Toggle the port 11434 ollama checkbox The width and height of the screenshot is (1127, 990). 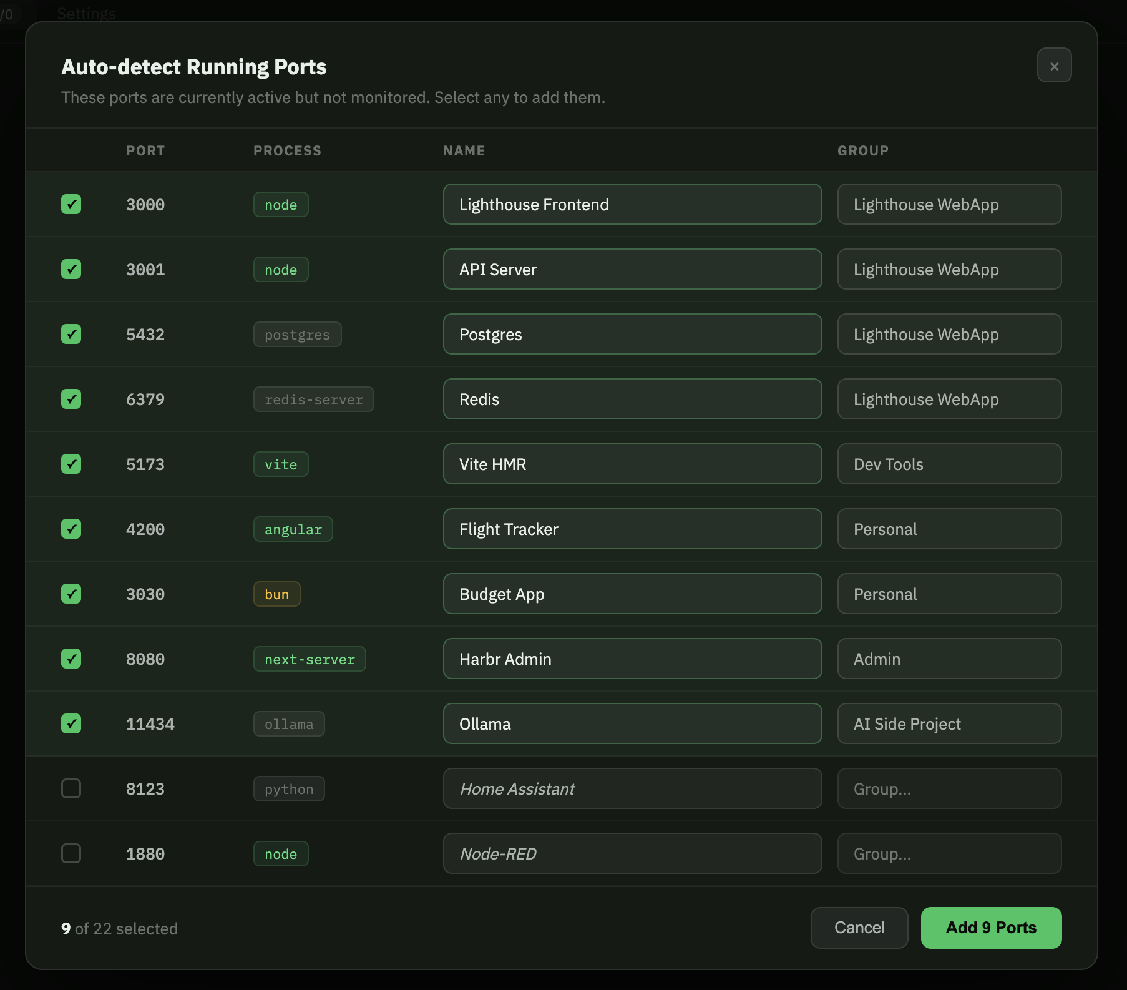(x=71, y=723)
